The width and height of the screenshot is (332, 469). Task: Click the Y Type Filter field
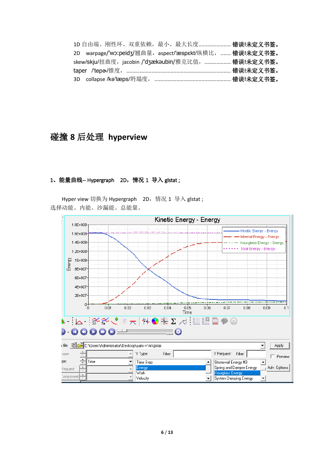192,354
